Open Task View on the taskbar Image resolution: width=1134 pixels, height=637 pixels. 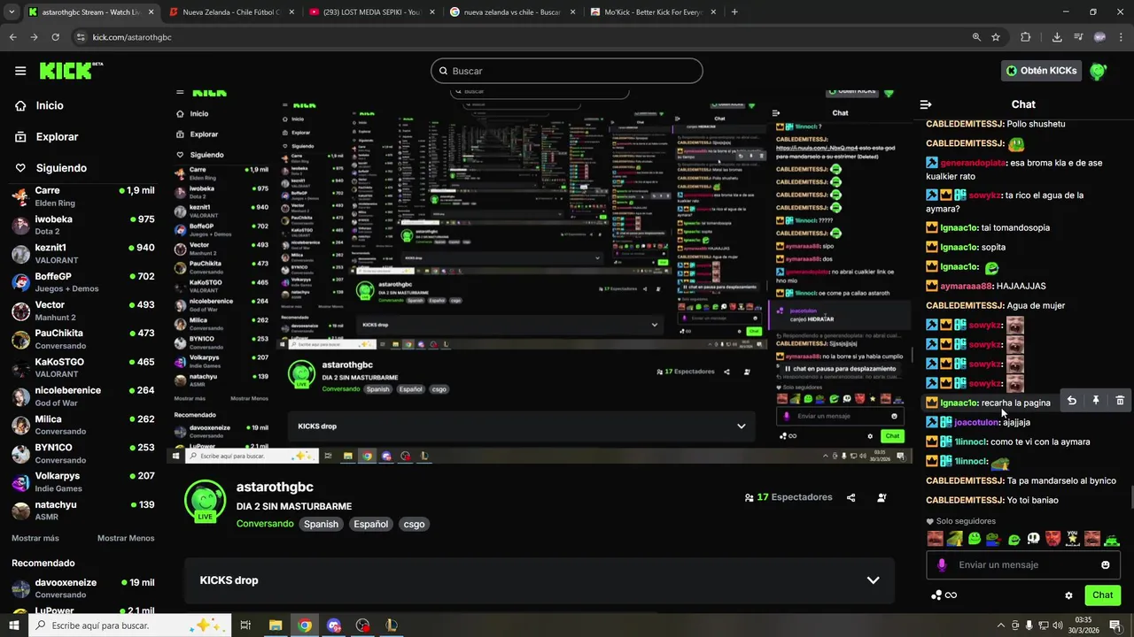pos(245,625)
